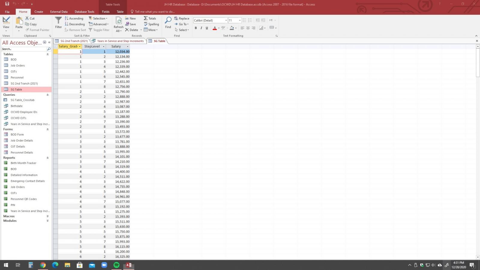The image size is (480, 270).
Task: Collapse the Tables group in navigation pane
Action: 47,54
